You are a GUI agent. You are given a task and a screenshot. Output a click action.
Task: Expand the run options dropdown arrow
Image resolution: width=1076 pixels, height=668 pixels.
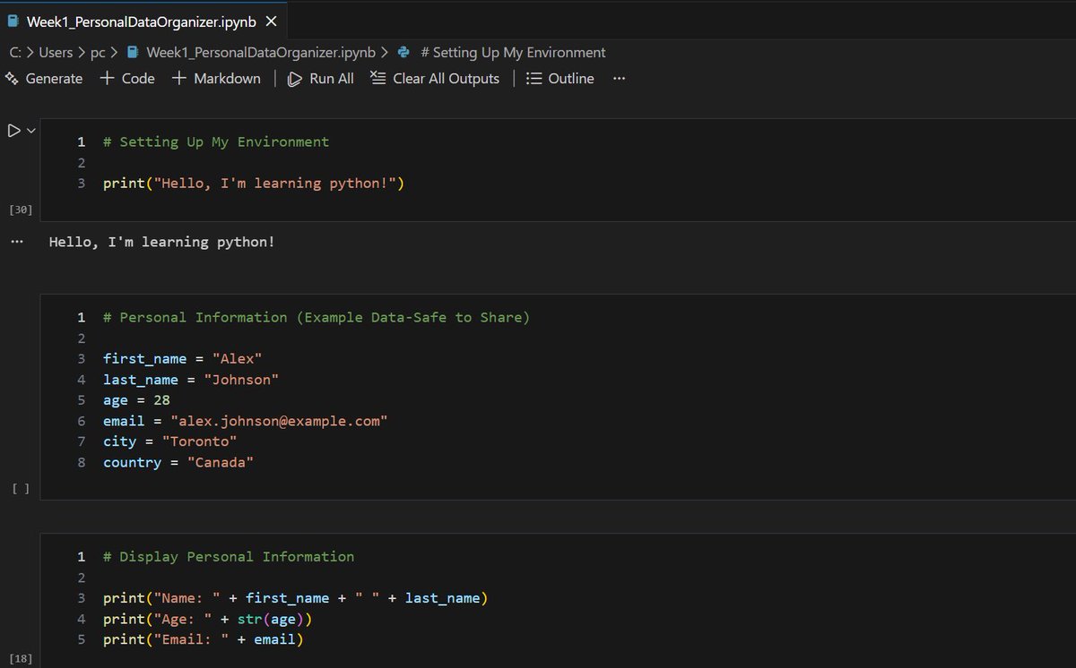pos(31,131)
